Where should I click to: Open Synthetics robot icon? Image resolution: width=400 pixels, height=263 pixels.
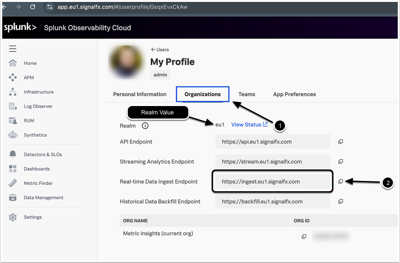point(12,135)
